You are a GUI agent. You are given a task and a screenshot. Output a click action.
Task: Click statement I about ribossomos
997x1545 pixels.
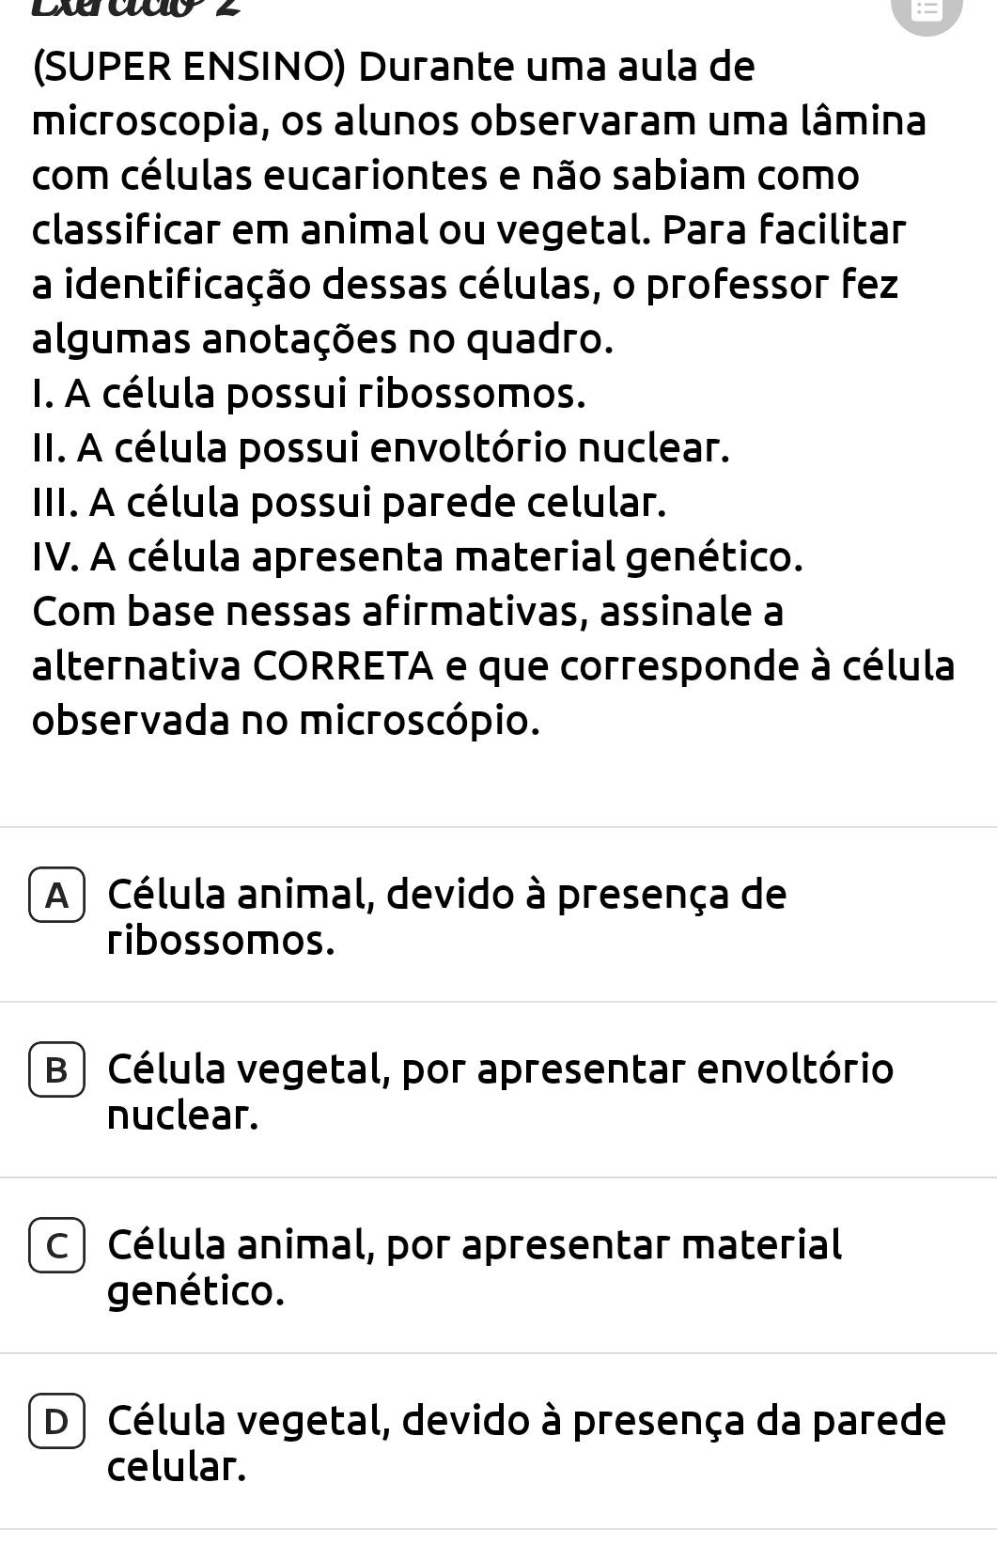pos(309,395)
